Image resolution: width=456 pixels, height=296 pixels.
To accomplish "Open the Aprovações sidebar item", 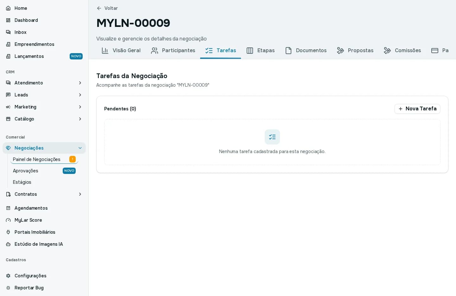I will point(44,171).
